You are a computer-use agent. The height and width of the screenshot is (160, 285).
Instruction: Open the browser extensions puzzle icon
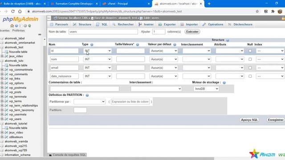pyautogui.click(x=273, y=11)
